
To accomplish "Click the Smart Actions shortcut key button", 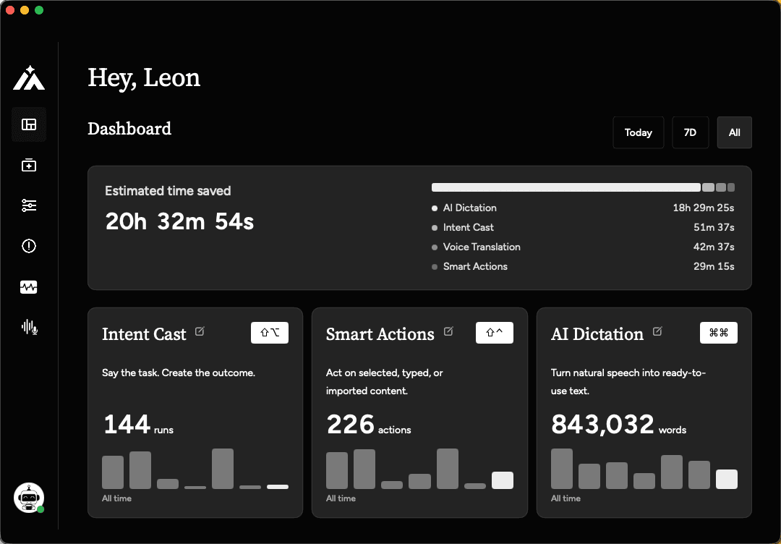I will point(494,333).
